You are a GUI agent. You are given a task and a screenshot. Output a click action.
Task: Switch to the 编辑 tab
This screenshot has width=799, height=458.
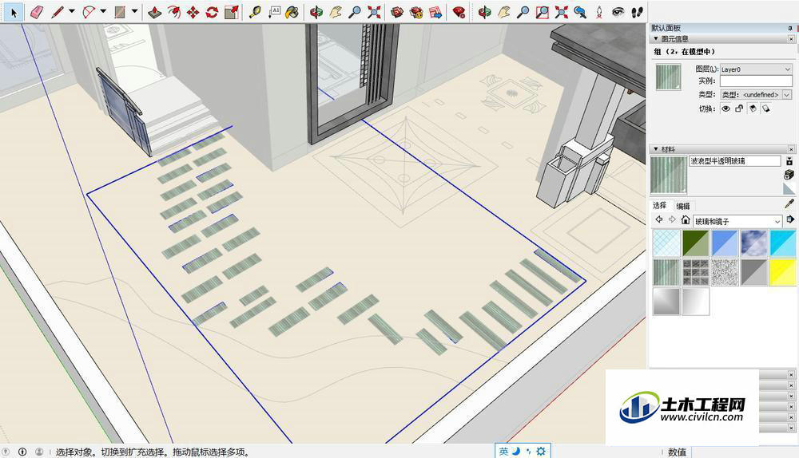pos(683,206)
